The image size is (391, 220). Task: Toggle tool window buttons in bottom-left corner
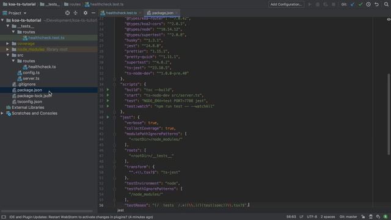(4, 217)
